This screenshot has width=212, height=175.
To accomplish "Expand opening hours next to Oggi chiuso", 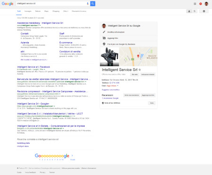I will (118, 86).
